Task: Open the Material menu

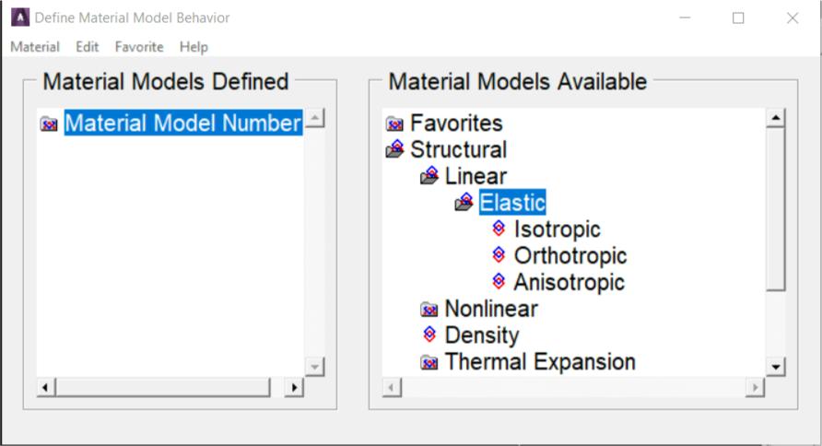Action: 35,47
